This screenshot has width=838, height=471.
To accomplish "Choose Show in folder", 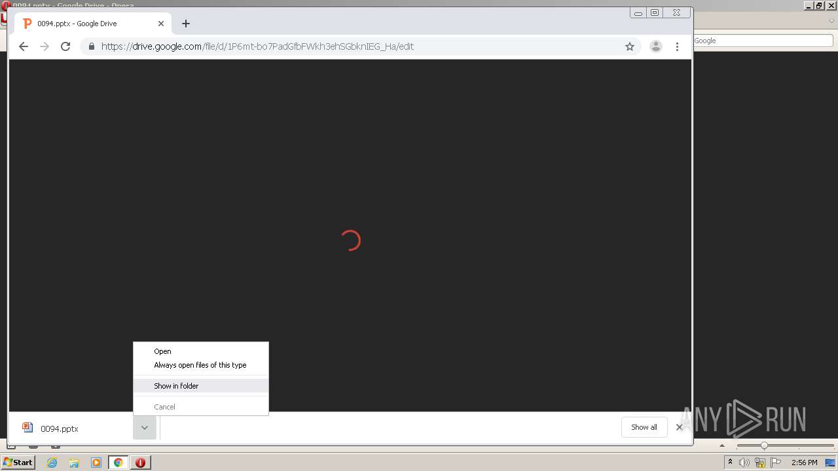I will point(201,386).
